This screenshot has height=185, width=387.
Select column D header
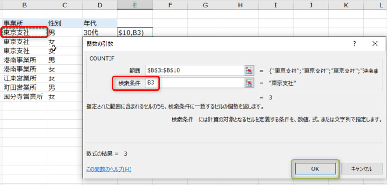pyautogui.click(x=99, y=5)
